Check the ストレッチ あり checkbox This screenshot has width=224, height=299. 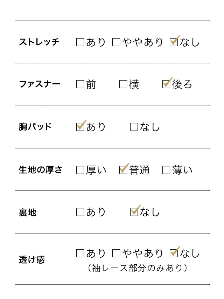[x=80, y=42]
